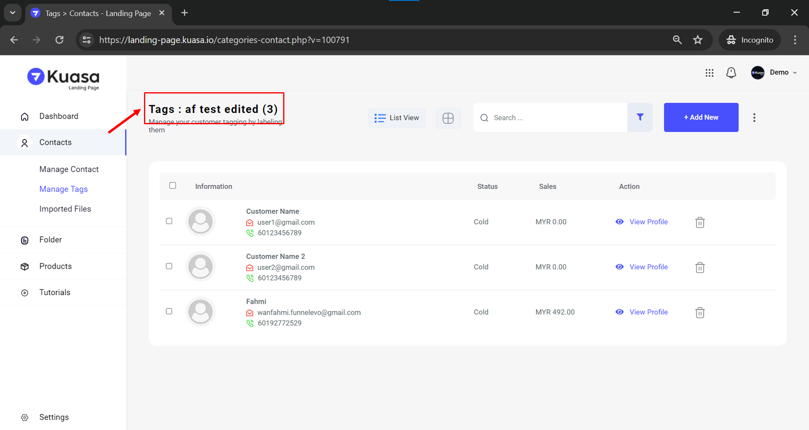Open the browser tab list chevron
This screenshot has width=809, height=430.
[x=13, y=13]
